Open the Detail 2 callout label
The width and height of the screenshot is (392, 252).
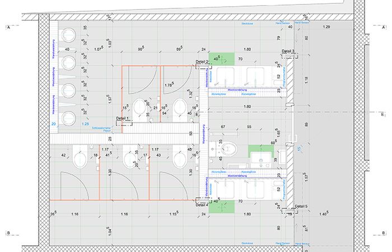click(x=202, y=61)
